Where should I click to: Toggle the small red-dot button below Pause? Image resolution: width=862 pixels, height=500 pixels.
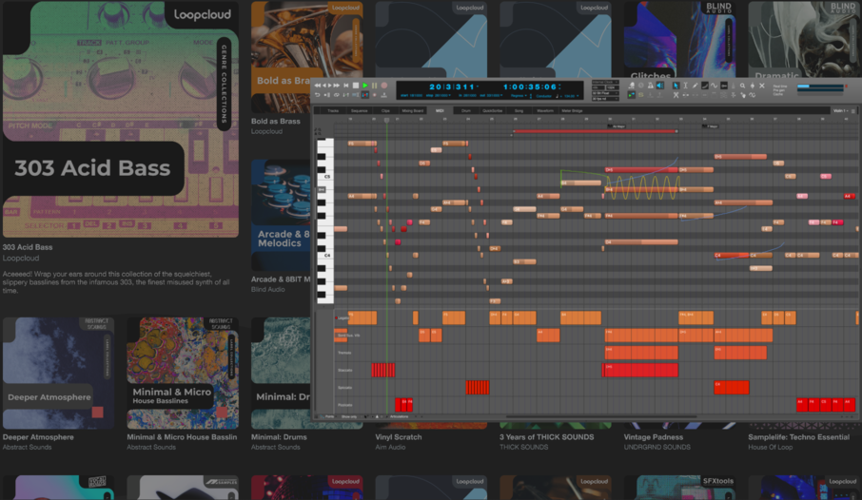coord(374,95)
